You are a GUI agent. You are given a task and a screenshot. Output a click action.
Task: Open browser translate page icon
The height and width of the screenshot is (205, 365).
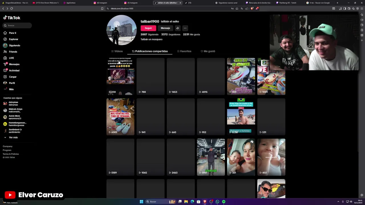click(242, 9)
